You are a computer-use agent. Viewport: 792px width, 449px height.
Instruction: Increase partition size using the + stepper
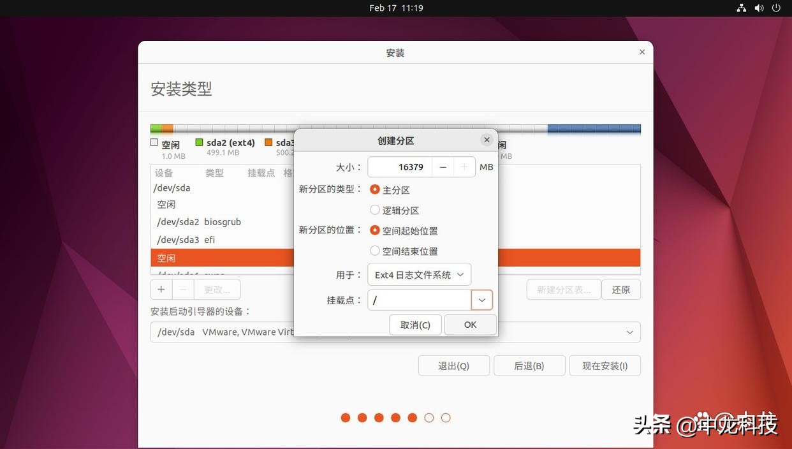[464, 166]
